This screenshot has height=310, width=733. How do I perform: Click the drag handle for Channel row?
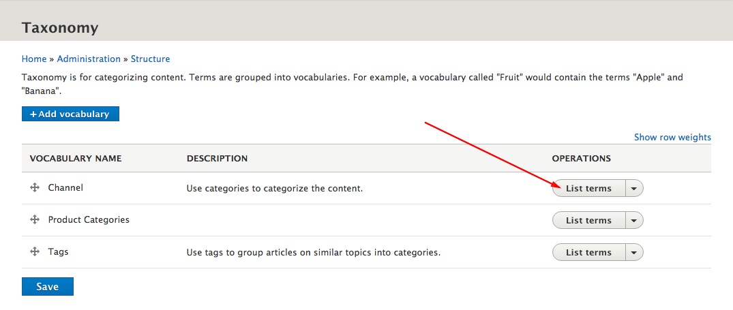click(x=34, y=187)
